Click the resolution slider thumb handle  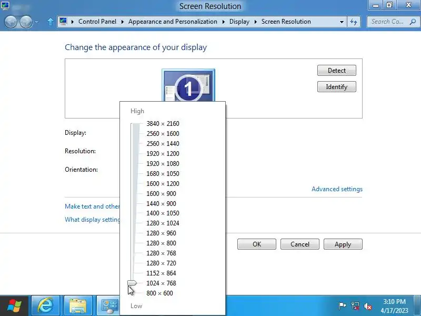[132, 283]
